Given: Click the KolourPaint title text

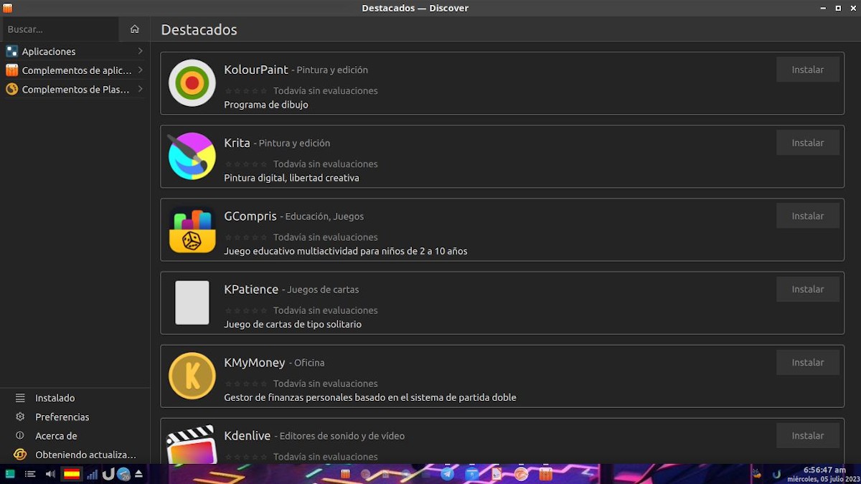Looking at the screenshot, I should (256, 70).
